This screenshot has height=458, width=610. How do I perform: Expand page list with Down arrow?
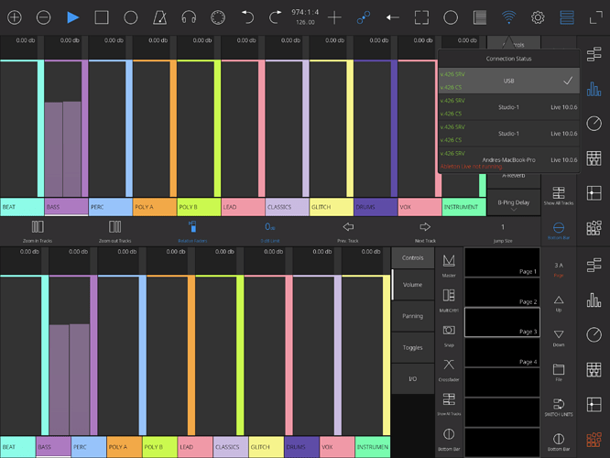[559, 335]
